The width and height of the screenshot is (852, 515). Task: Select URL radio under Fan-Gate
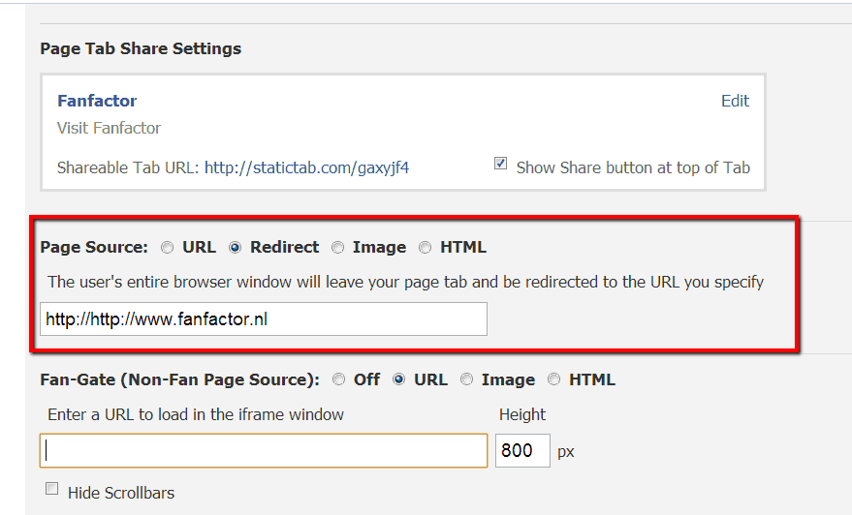[x=398, y=379]
